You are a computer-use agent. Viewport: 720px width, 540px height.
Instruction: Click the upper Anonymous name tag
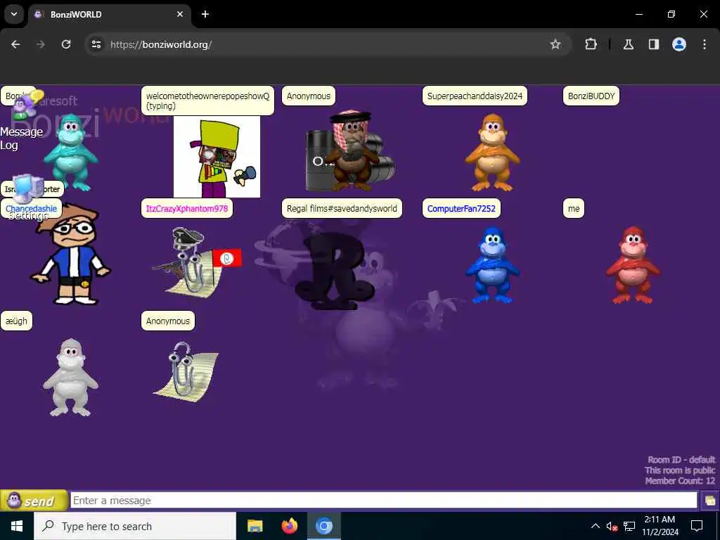tap(309, 96)
